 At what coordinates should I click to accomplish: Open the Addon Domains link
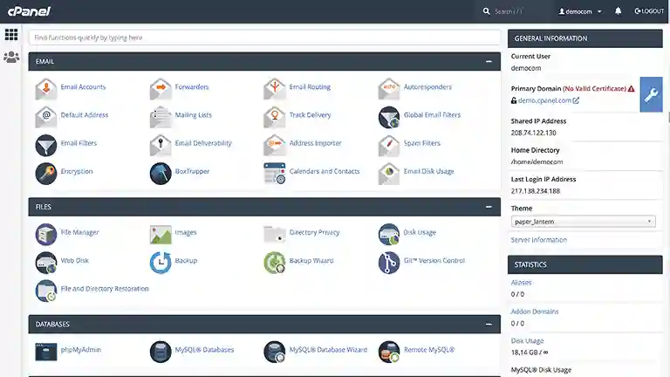[535, 312]
